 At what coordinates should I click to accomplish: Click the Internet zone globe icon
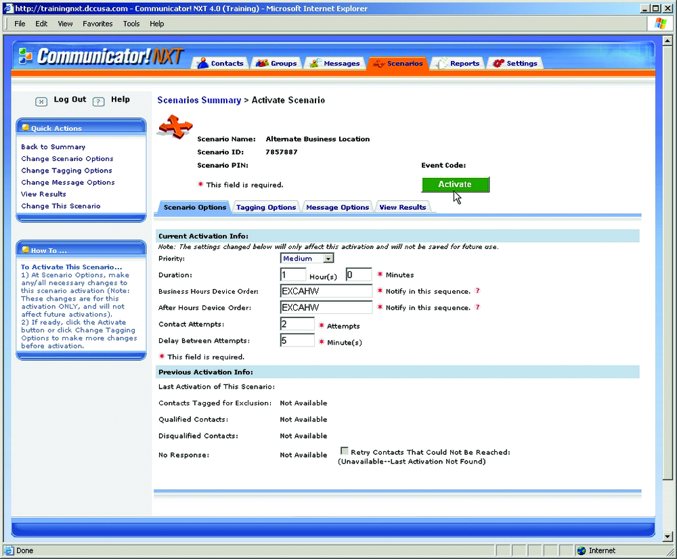pyautogui.click(x=581, y=550)
